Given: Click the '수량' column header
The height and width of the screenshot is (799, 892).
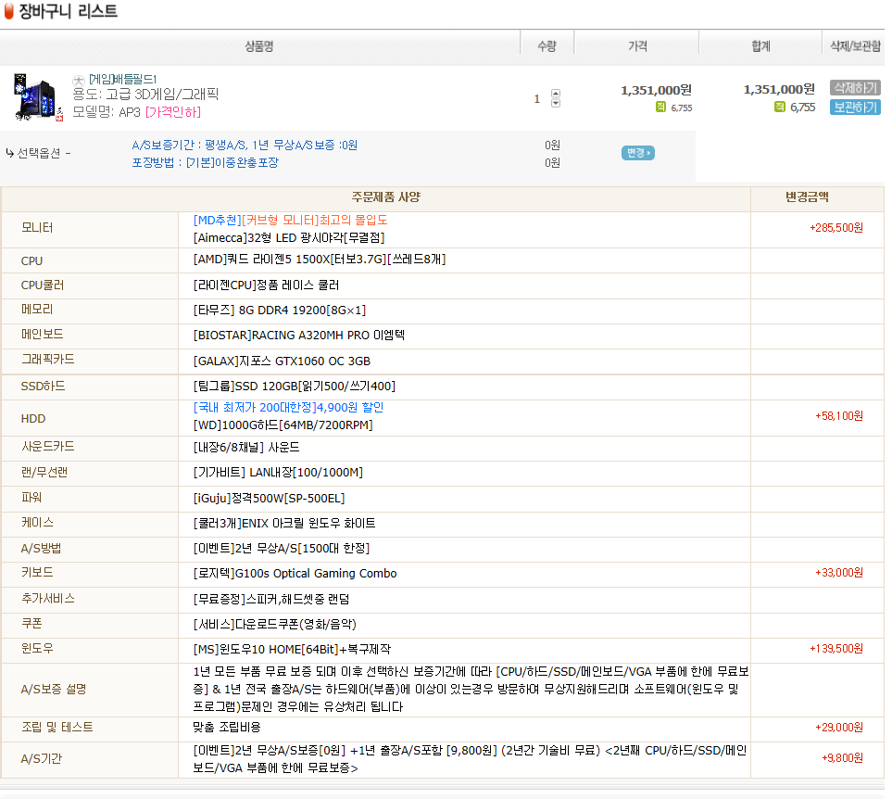Looking at the screenshot, I should coord(547,46).
